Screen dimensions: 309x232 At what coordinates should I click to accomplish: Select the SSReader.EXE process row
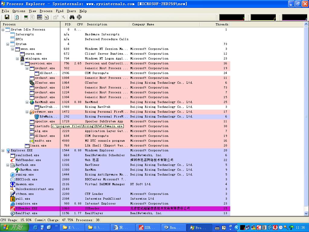[x=27, y=208]
